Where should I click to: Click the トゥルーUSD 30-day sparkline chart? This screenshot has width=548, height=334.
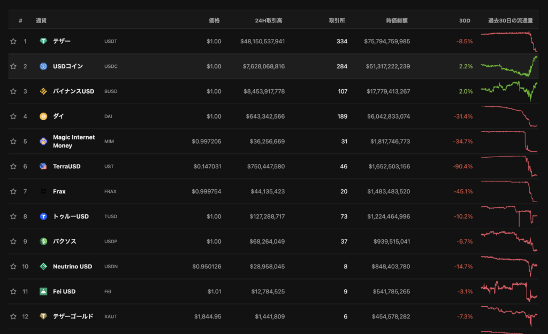pyautogui.click(x=509, y=216)
